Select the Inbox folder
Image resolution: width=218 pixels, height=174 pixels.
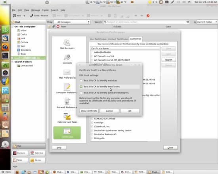23,30
